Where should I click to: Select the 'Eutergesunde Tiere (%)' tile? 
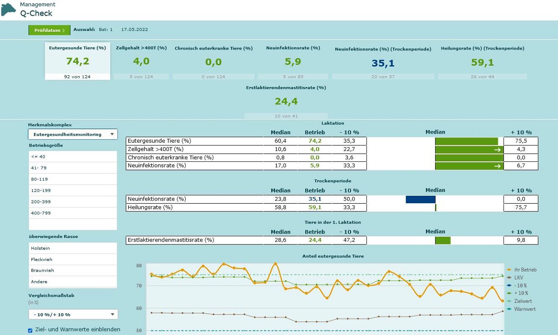[78, 61]
